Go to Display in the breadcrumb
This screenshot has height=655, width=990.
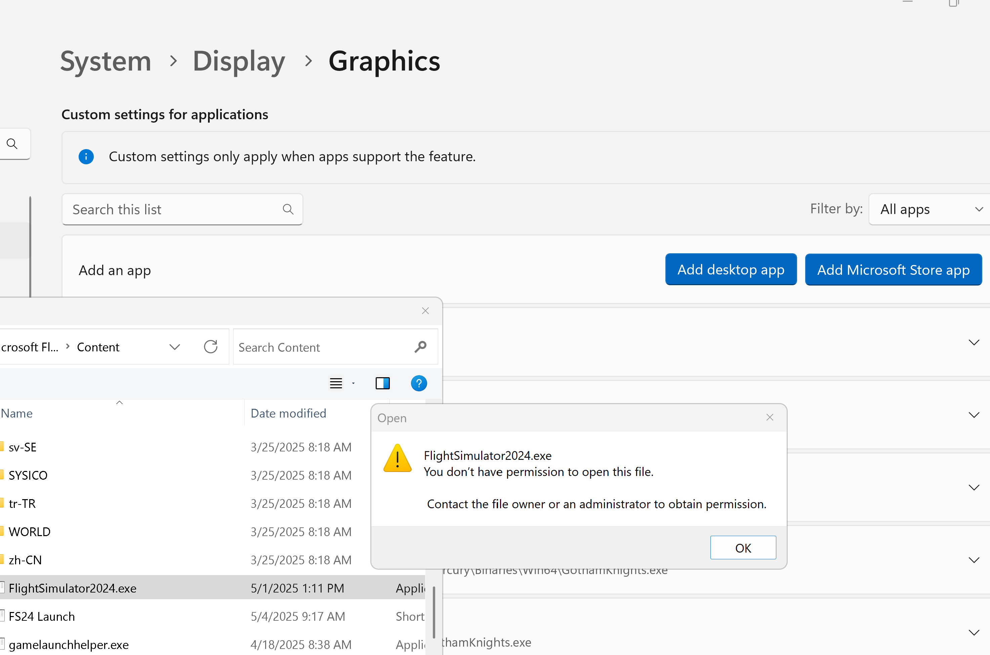tap(239, 61)
